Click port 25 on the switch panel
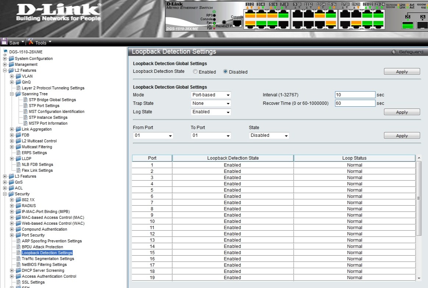The height and width of the screenshot is (288, 428). (407, 25)
